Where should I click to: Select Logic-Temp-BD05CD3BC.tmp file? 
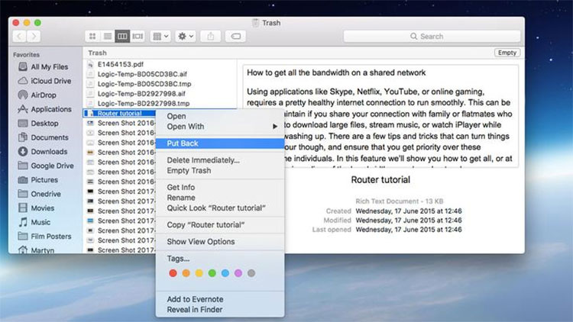pyautogui.click(x=160, y=84)
